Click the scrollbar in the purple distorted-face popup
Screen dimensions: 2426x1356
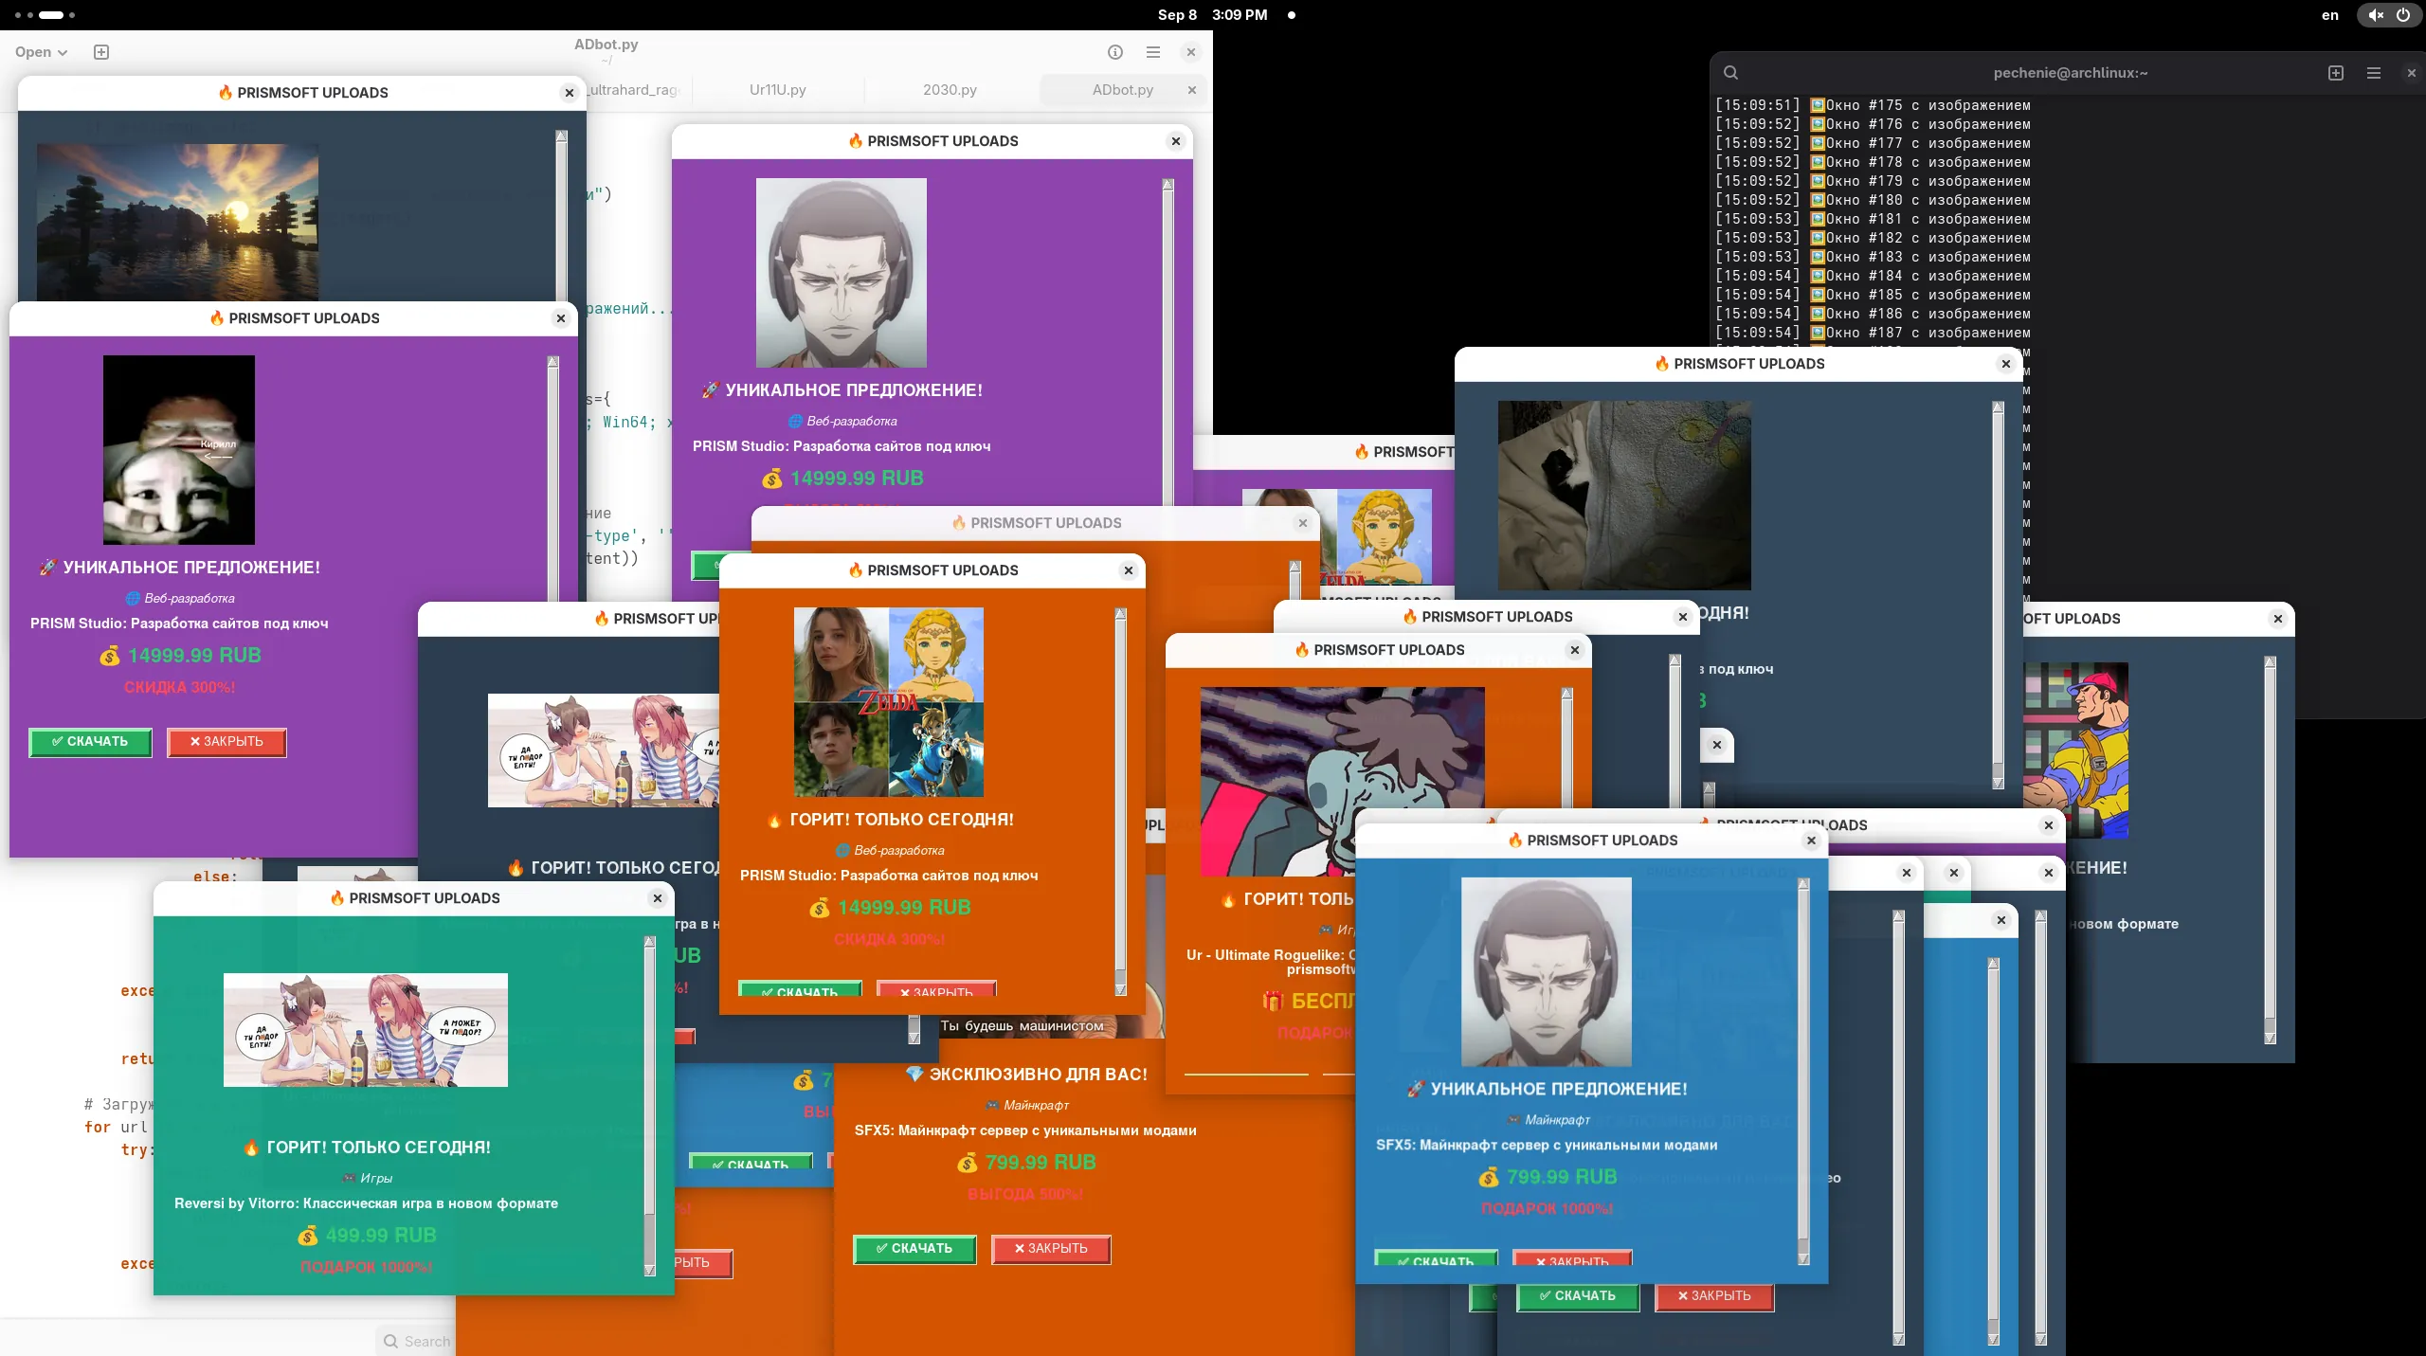click(553, 479)
